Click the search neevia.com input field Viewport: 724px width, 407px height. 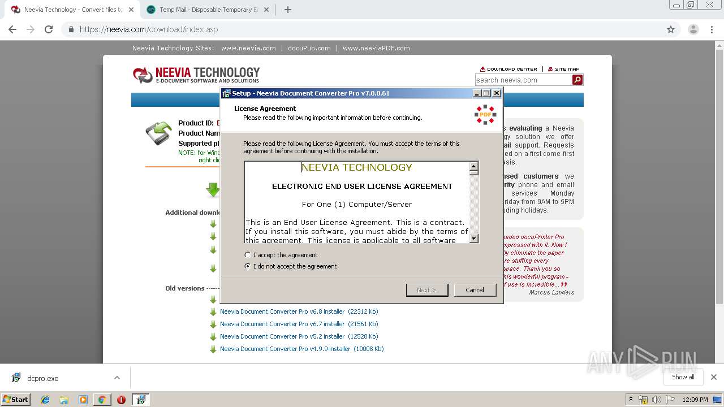(523, 80)
